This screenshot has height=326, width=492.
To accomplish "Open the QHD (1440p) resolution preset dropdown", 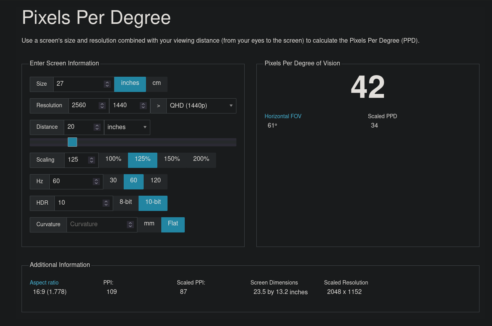I will click(201, 106).
